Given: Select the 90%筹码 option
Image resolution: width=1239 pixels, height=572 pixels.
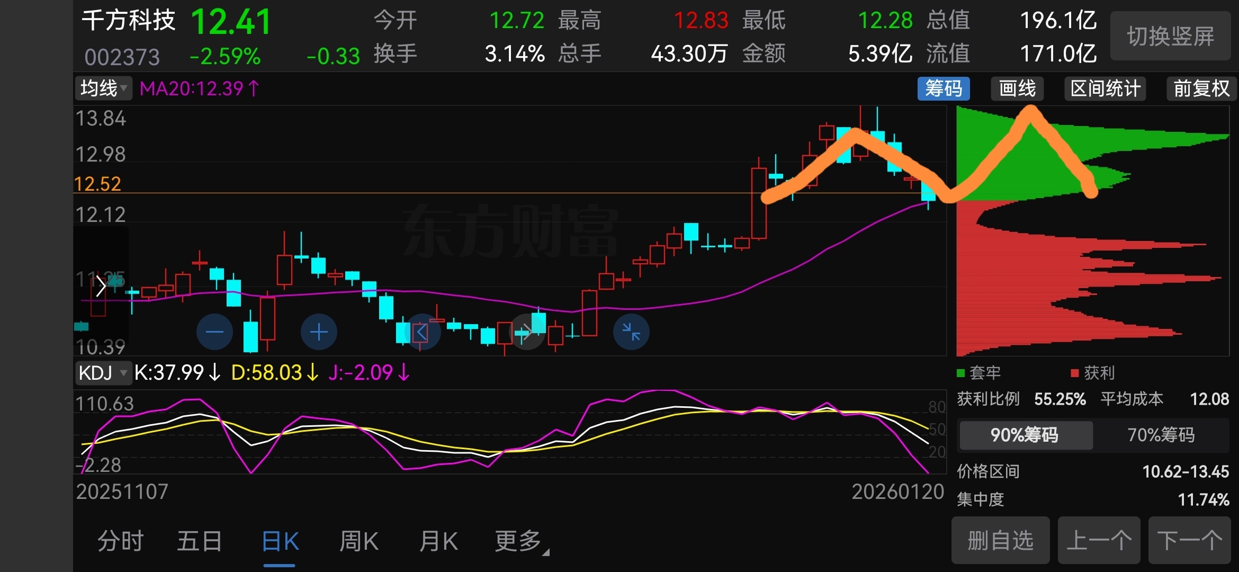Looking at the screenshot, I should 1025,435.
